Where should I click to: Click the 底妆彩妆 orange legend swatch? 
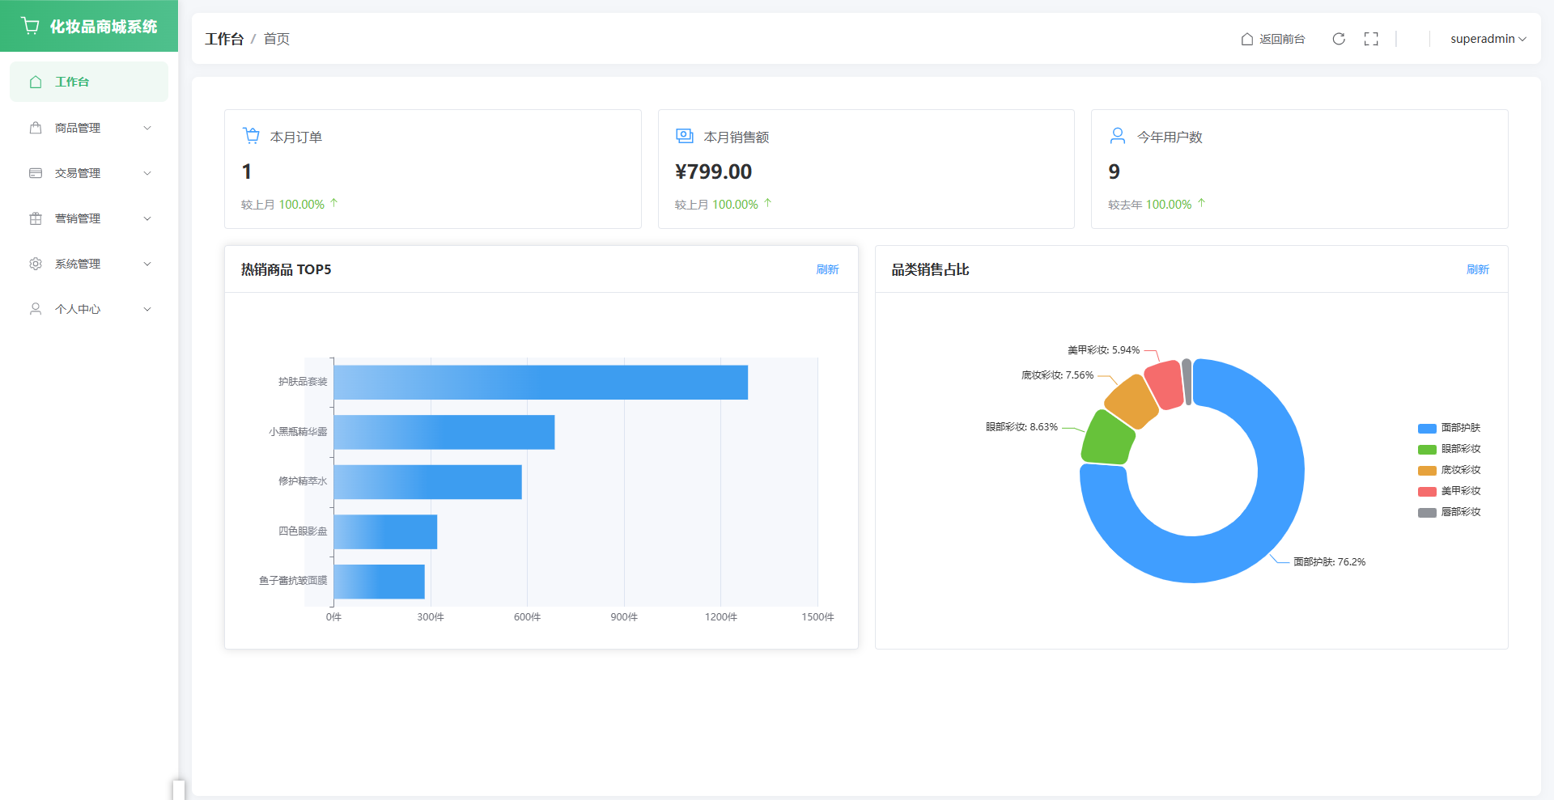1427,470
